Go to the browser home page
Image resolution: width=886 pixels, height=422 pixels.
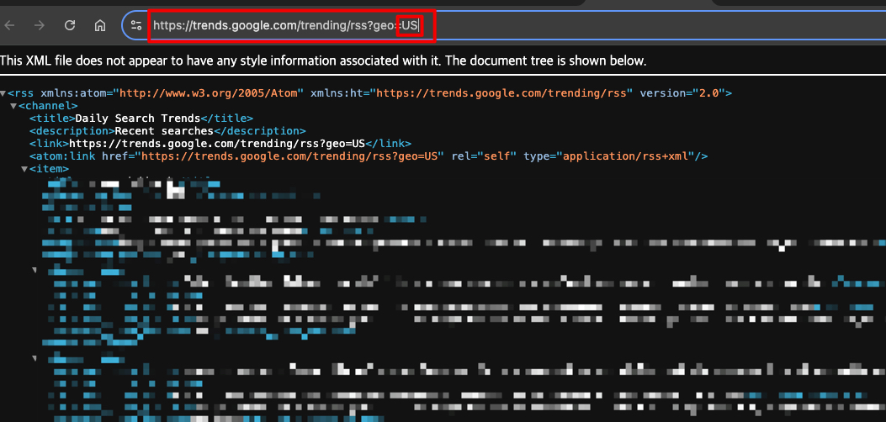(100, 25)
